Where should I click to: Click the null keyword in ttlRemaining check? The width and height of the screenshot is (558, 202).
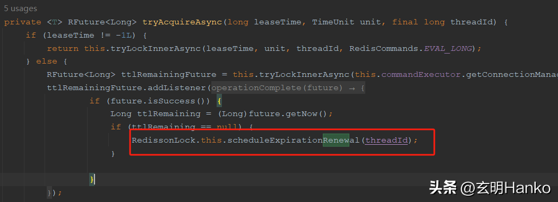click(227, 127)
